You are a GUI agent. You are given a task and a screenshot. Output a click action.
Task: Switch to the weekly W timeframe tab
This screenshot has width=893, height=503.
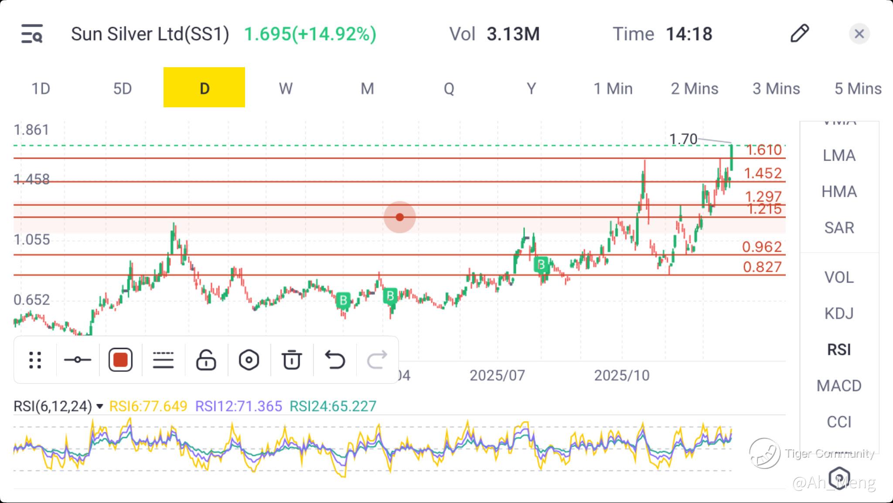tap(286, 89)
